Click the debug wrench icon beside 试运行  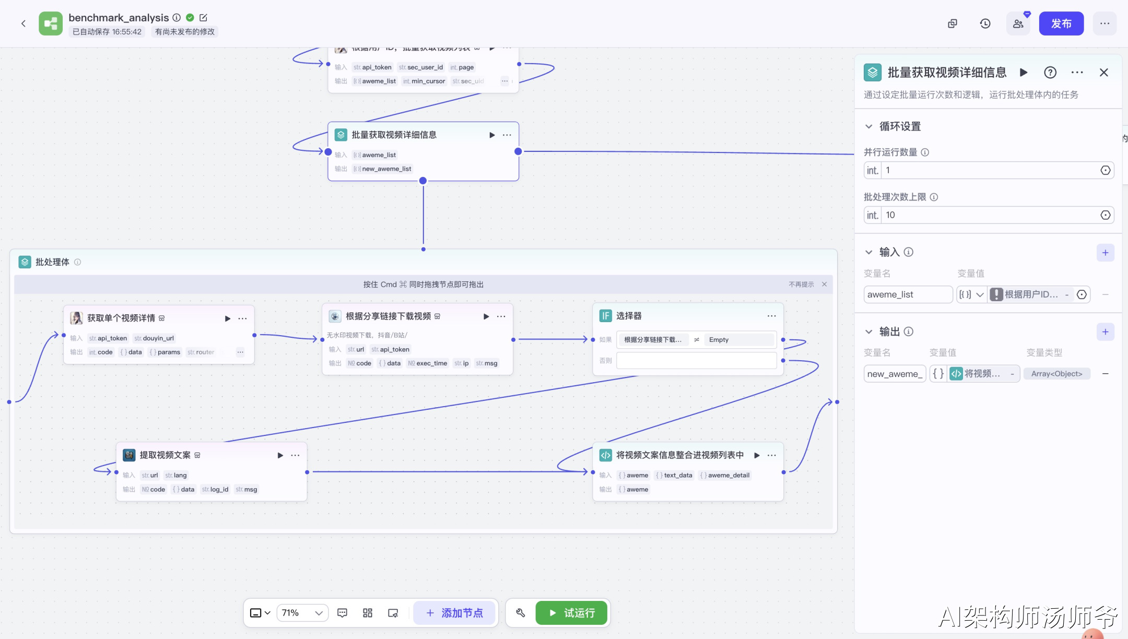click(520, 613)
